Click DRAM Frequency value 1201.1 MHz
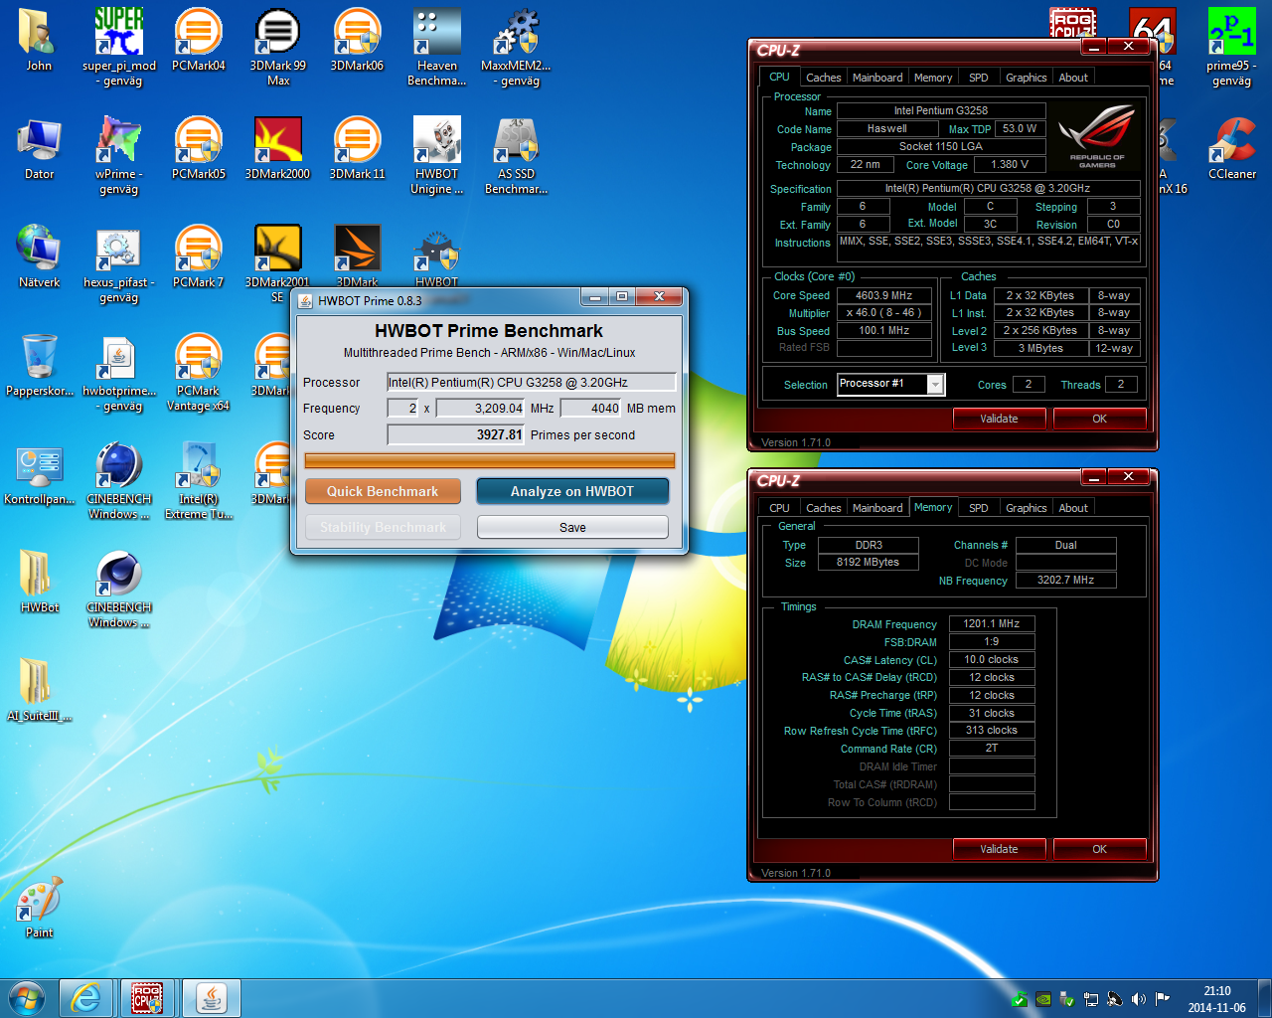This screenshot has width=1272, height=1018. tap(992, 623)
